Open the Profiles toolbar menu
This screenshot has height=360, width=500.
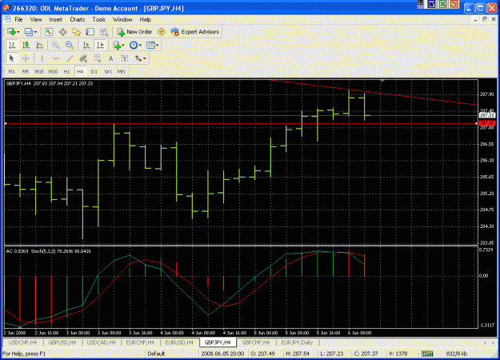coord(28,32)
